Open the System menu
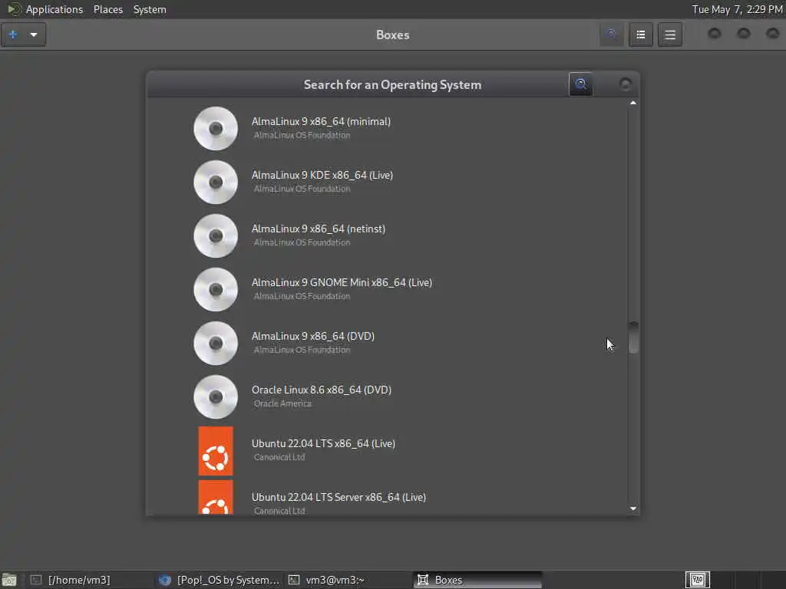 [x=150, y=9]
